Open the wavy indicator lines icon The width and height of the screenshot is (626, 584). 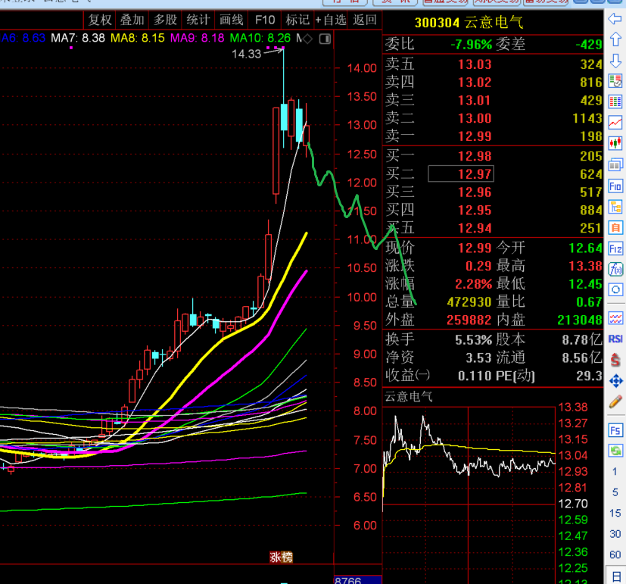point(615,318)
